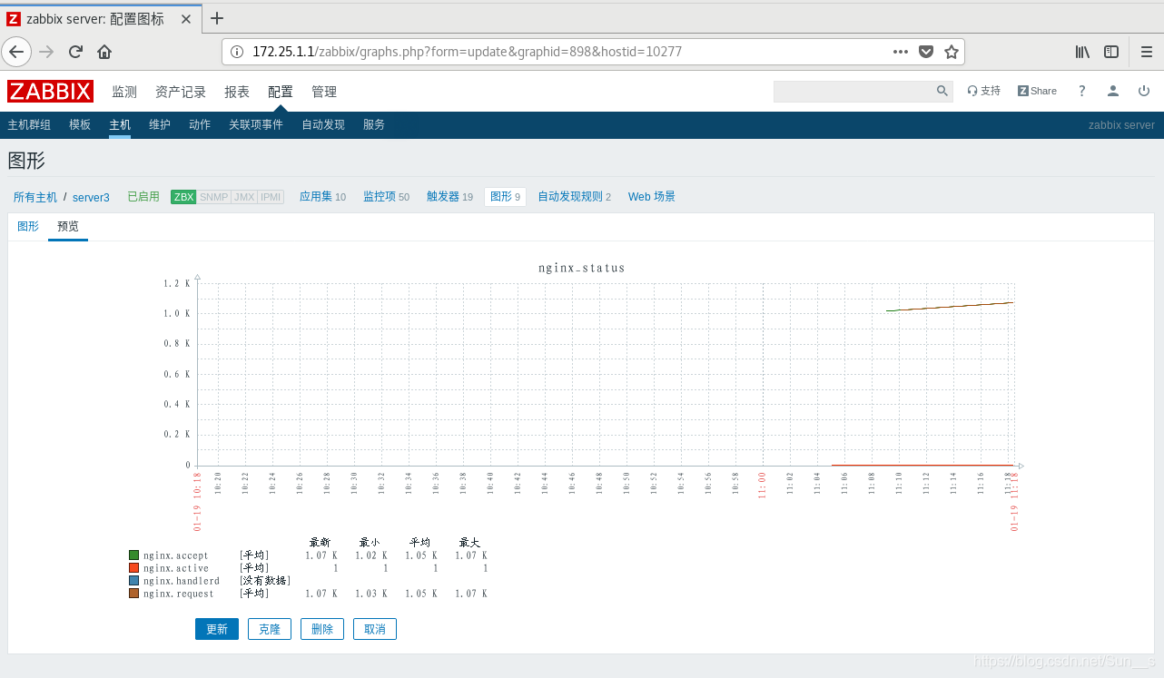Open the 管理 top menu
Screen dimensions: 1164x678
click(x=324, y=92)
